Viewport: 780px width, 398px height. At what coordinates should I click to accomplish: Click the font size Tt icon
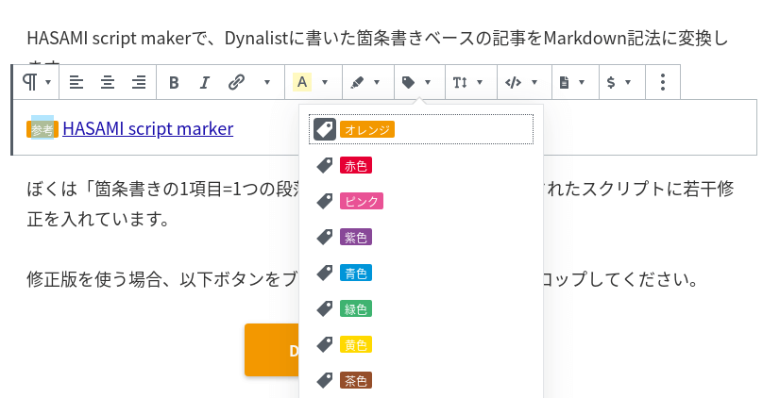pos(460,82)
